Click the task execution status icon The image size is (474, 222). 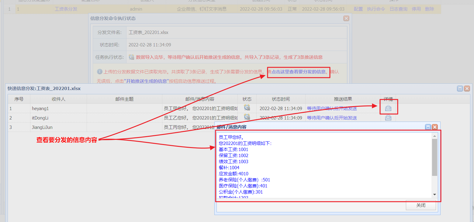(x=131, y=57)
